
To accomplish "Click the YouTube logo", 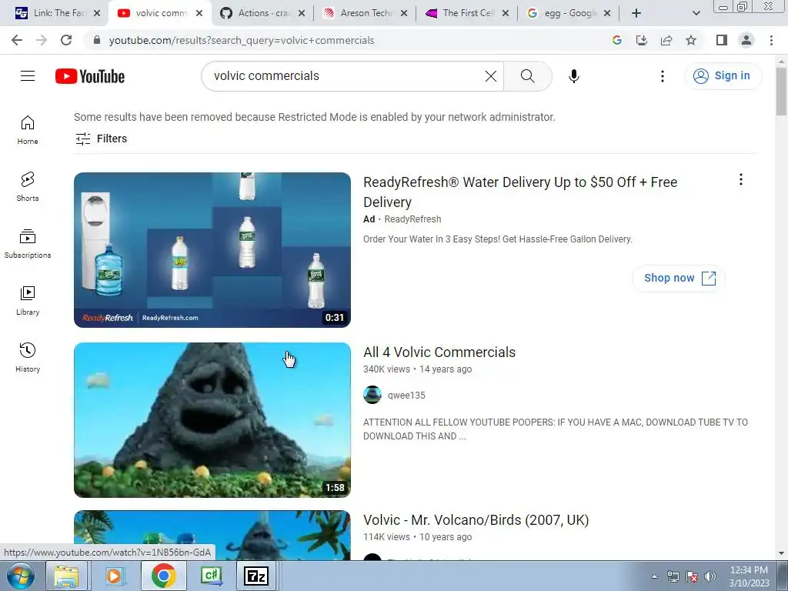I will click(x=90, y=76).
